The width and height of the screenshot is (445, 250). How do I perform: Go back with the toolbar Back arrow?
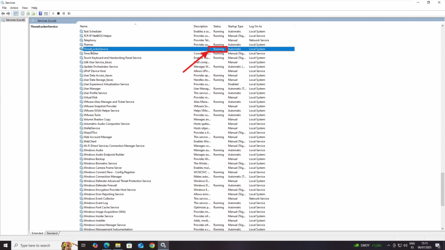click(x=3, y=13)
